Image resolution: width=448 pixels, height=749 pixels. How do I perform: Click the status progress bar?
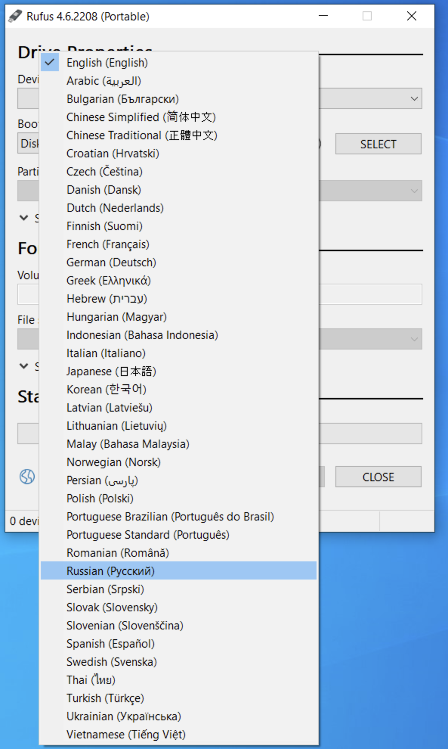(x=219, y=434)
